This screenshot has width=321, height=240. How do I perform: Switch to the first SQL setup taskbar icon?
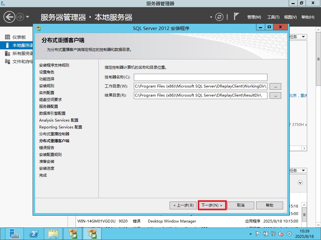(x=73, y=234)
